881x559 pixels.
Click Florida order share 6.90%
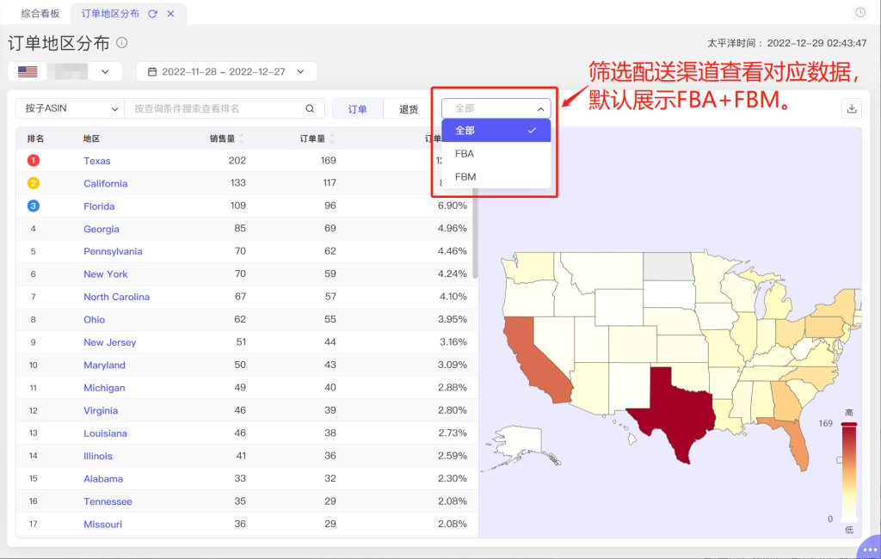(453, 206)
